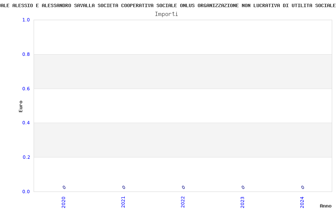This screenshot has width=336, height=210.
Task: Click the 0 data value above 2020
Action: coord(64,187)
